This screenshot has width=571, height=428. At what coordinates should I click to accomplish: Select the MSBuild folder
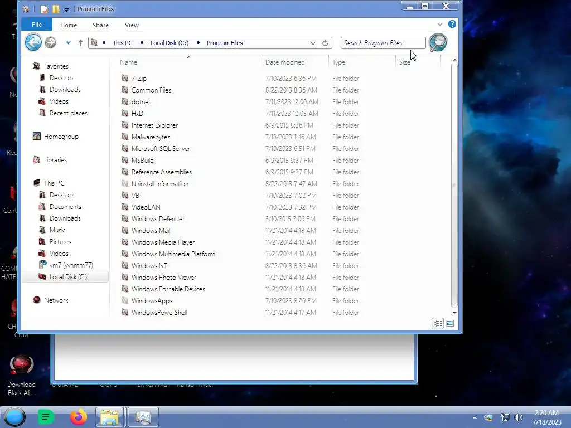tap(142, 160)
